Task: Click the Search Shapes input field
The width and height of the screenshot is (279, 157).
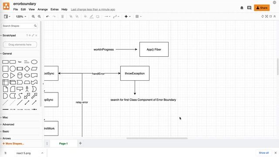Action: tap(20, 26)
